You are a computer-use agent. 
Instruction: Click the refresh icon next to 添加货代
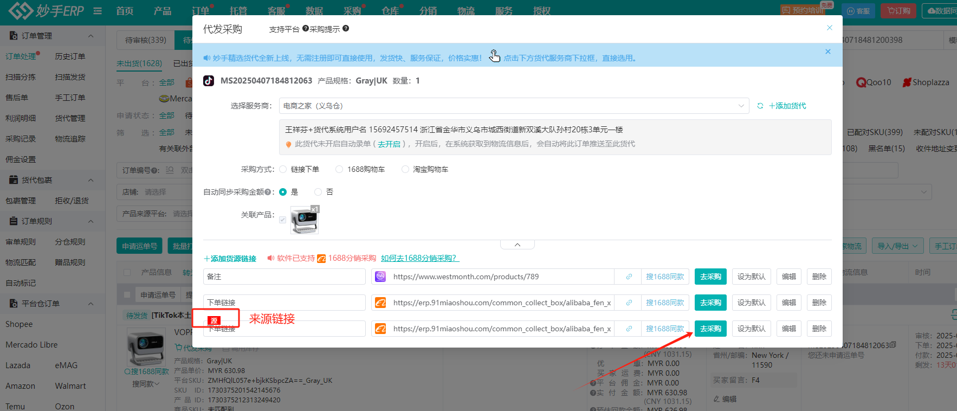coord(760,106)
